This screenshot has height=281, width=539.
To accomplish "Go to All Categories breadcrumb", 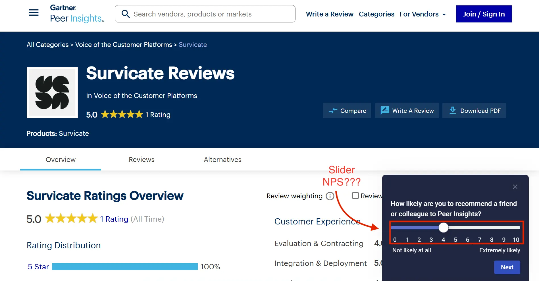I will (47, 45).
